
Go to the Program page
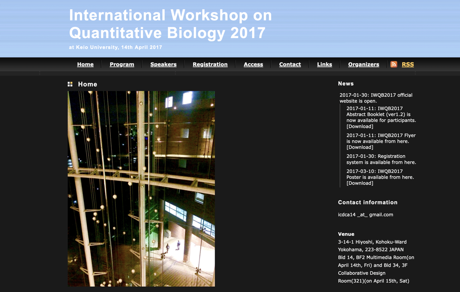click(x=122, y=64)
